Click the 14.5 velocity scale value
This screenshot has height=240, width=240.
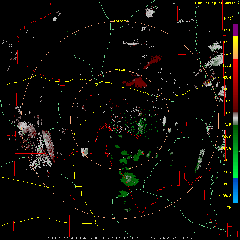pyautogui.click(x=227, y=101)
